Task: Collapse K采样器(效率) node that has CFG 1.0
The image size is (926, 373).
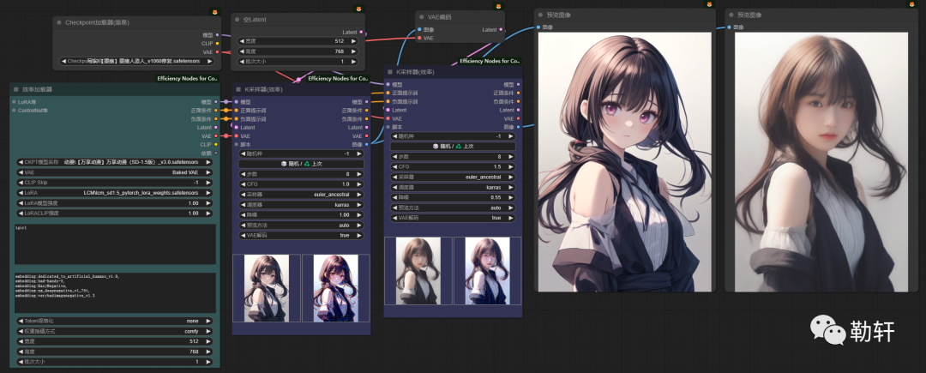Action: (238, 90)
